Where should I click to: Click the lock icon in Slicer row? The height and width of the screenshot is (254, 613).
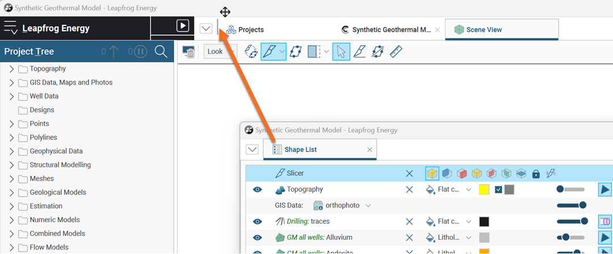click(536, 173)
